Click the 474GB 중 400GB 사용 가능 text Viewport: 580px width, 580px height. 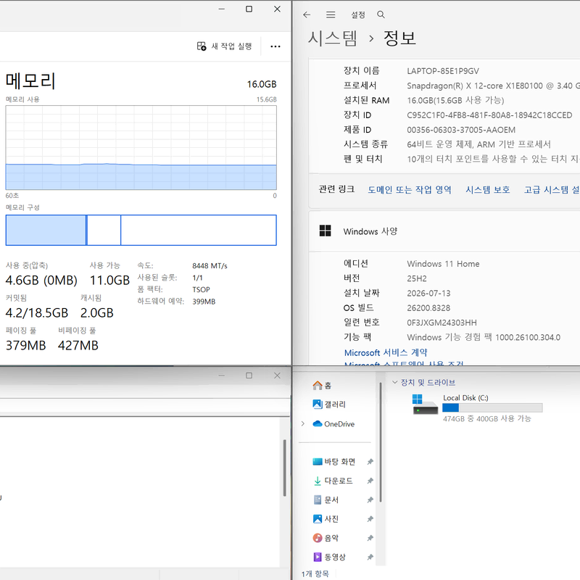(x=487, y=419)
